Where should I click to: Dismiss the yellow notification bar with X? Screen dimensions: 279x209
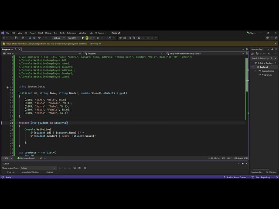point(276,44)
